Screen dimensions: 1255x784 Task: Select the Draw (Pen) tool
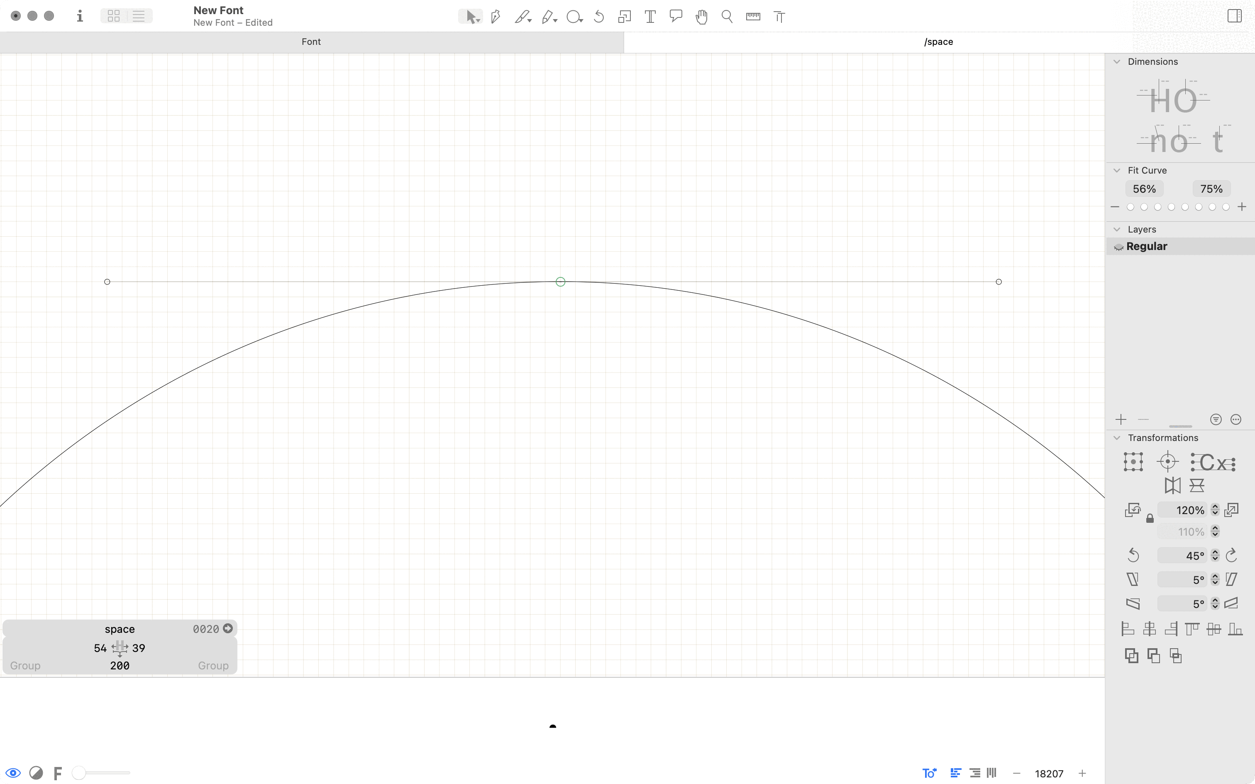pos(496,17)
